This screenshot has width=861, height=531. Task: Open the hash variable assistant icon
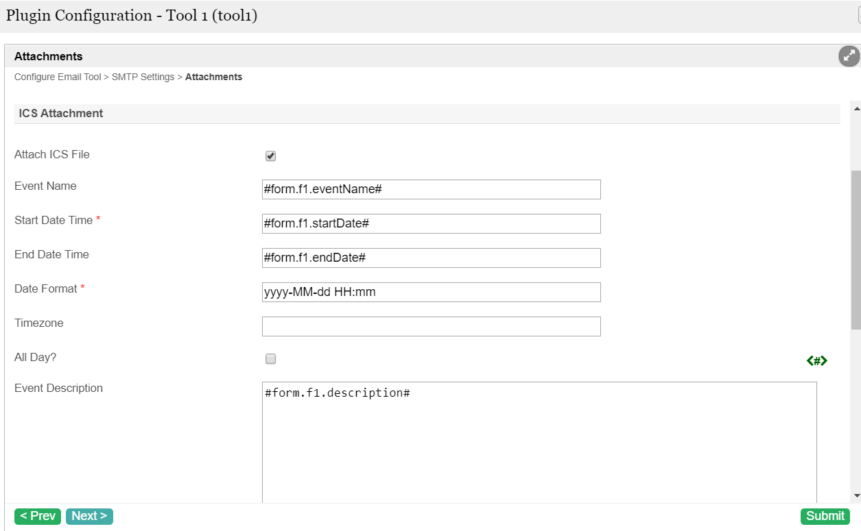click(x=816, y=360)
